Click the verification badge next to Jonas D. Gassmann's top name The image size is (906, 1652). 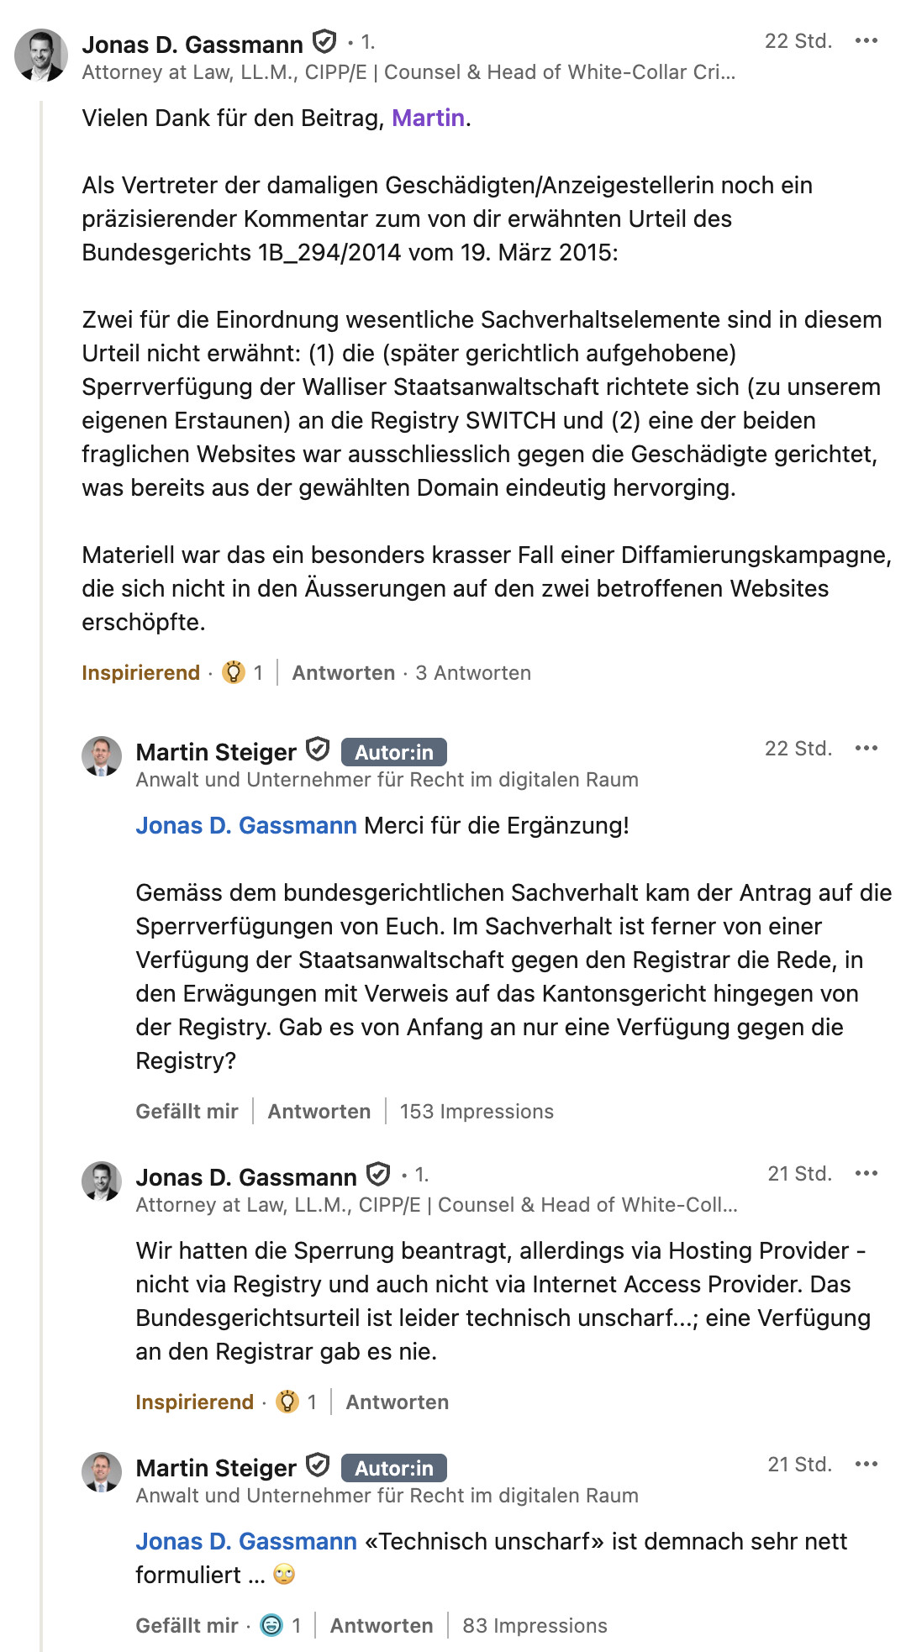[x=324, y=42]
